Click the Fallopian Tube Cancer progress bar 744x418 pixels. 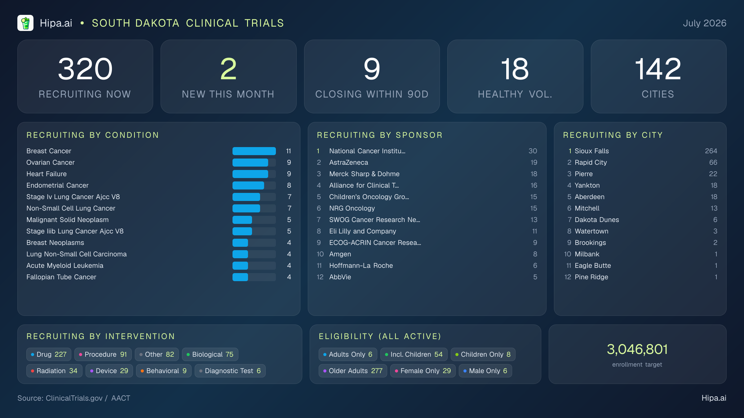(x=254, y=277)
